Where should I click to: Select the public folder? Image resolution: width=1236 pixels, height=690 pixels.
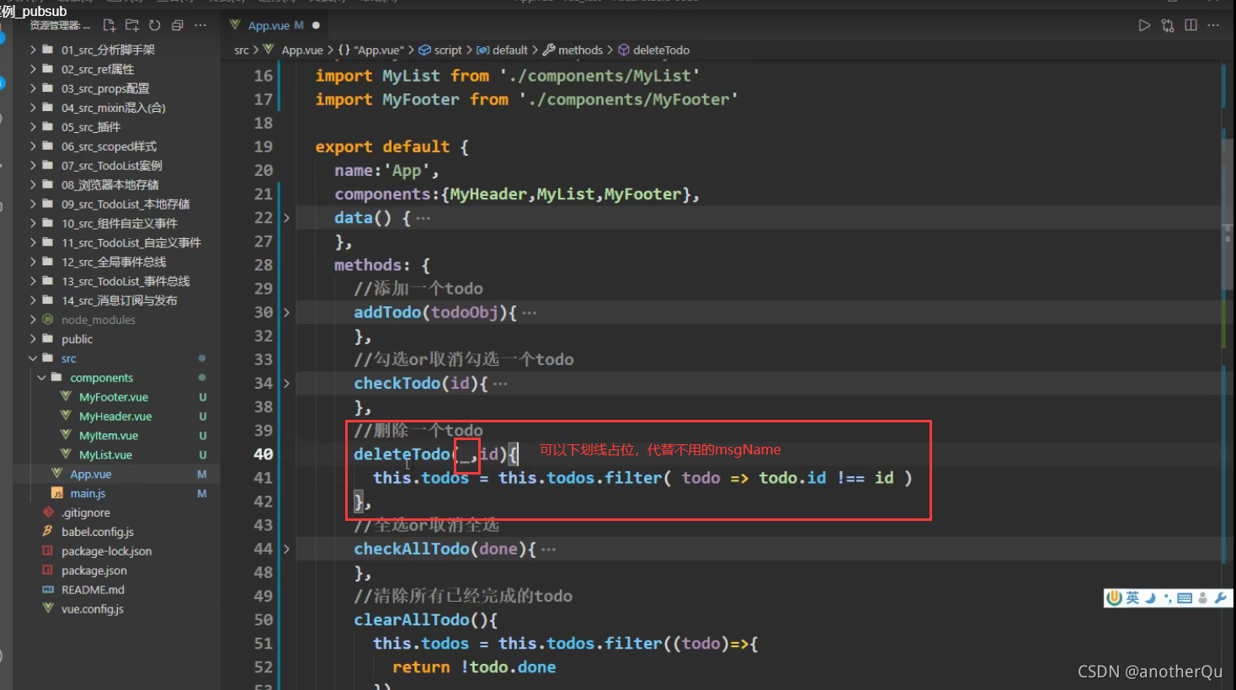77,339
